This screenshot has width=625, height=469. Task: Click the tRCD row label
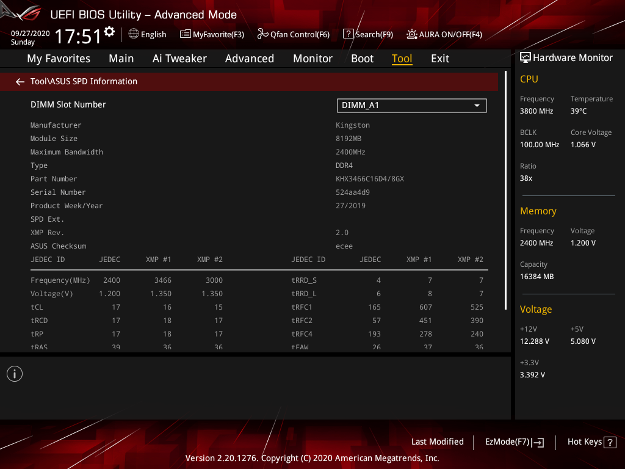point(39,321)
